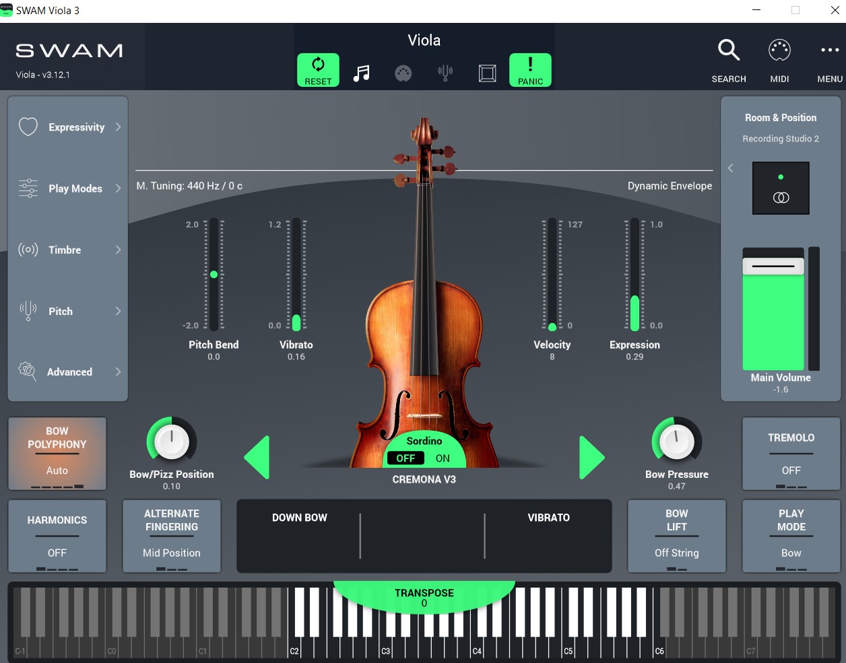Click the DOWN BOW indicator
The height and width of the screenshot is (663, 846).
click(300, 518)
